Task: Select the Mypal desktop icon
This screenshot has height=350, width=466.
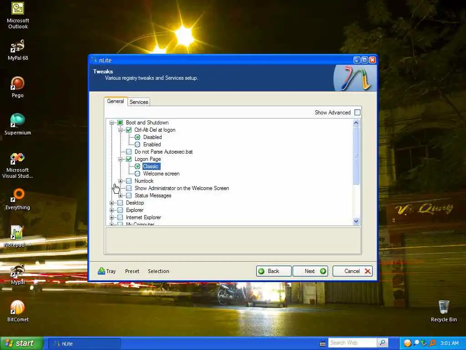Action: pyautogui.click(x=18, y=274)
